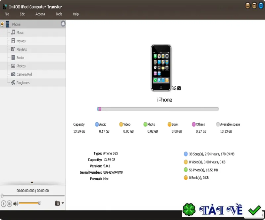
Task: Click the yellow Video legend dot
Action: tap(121, 124)
